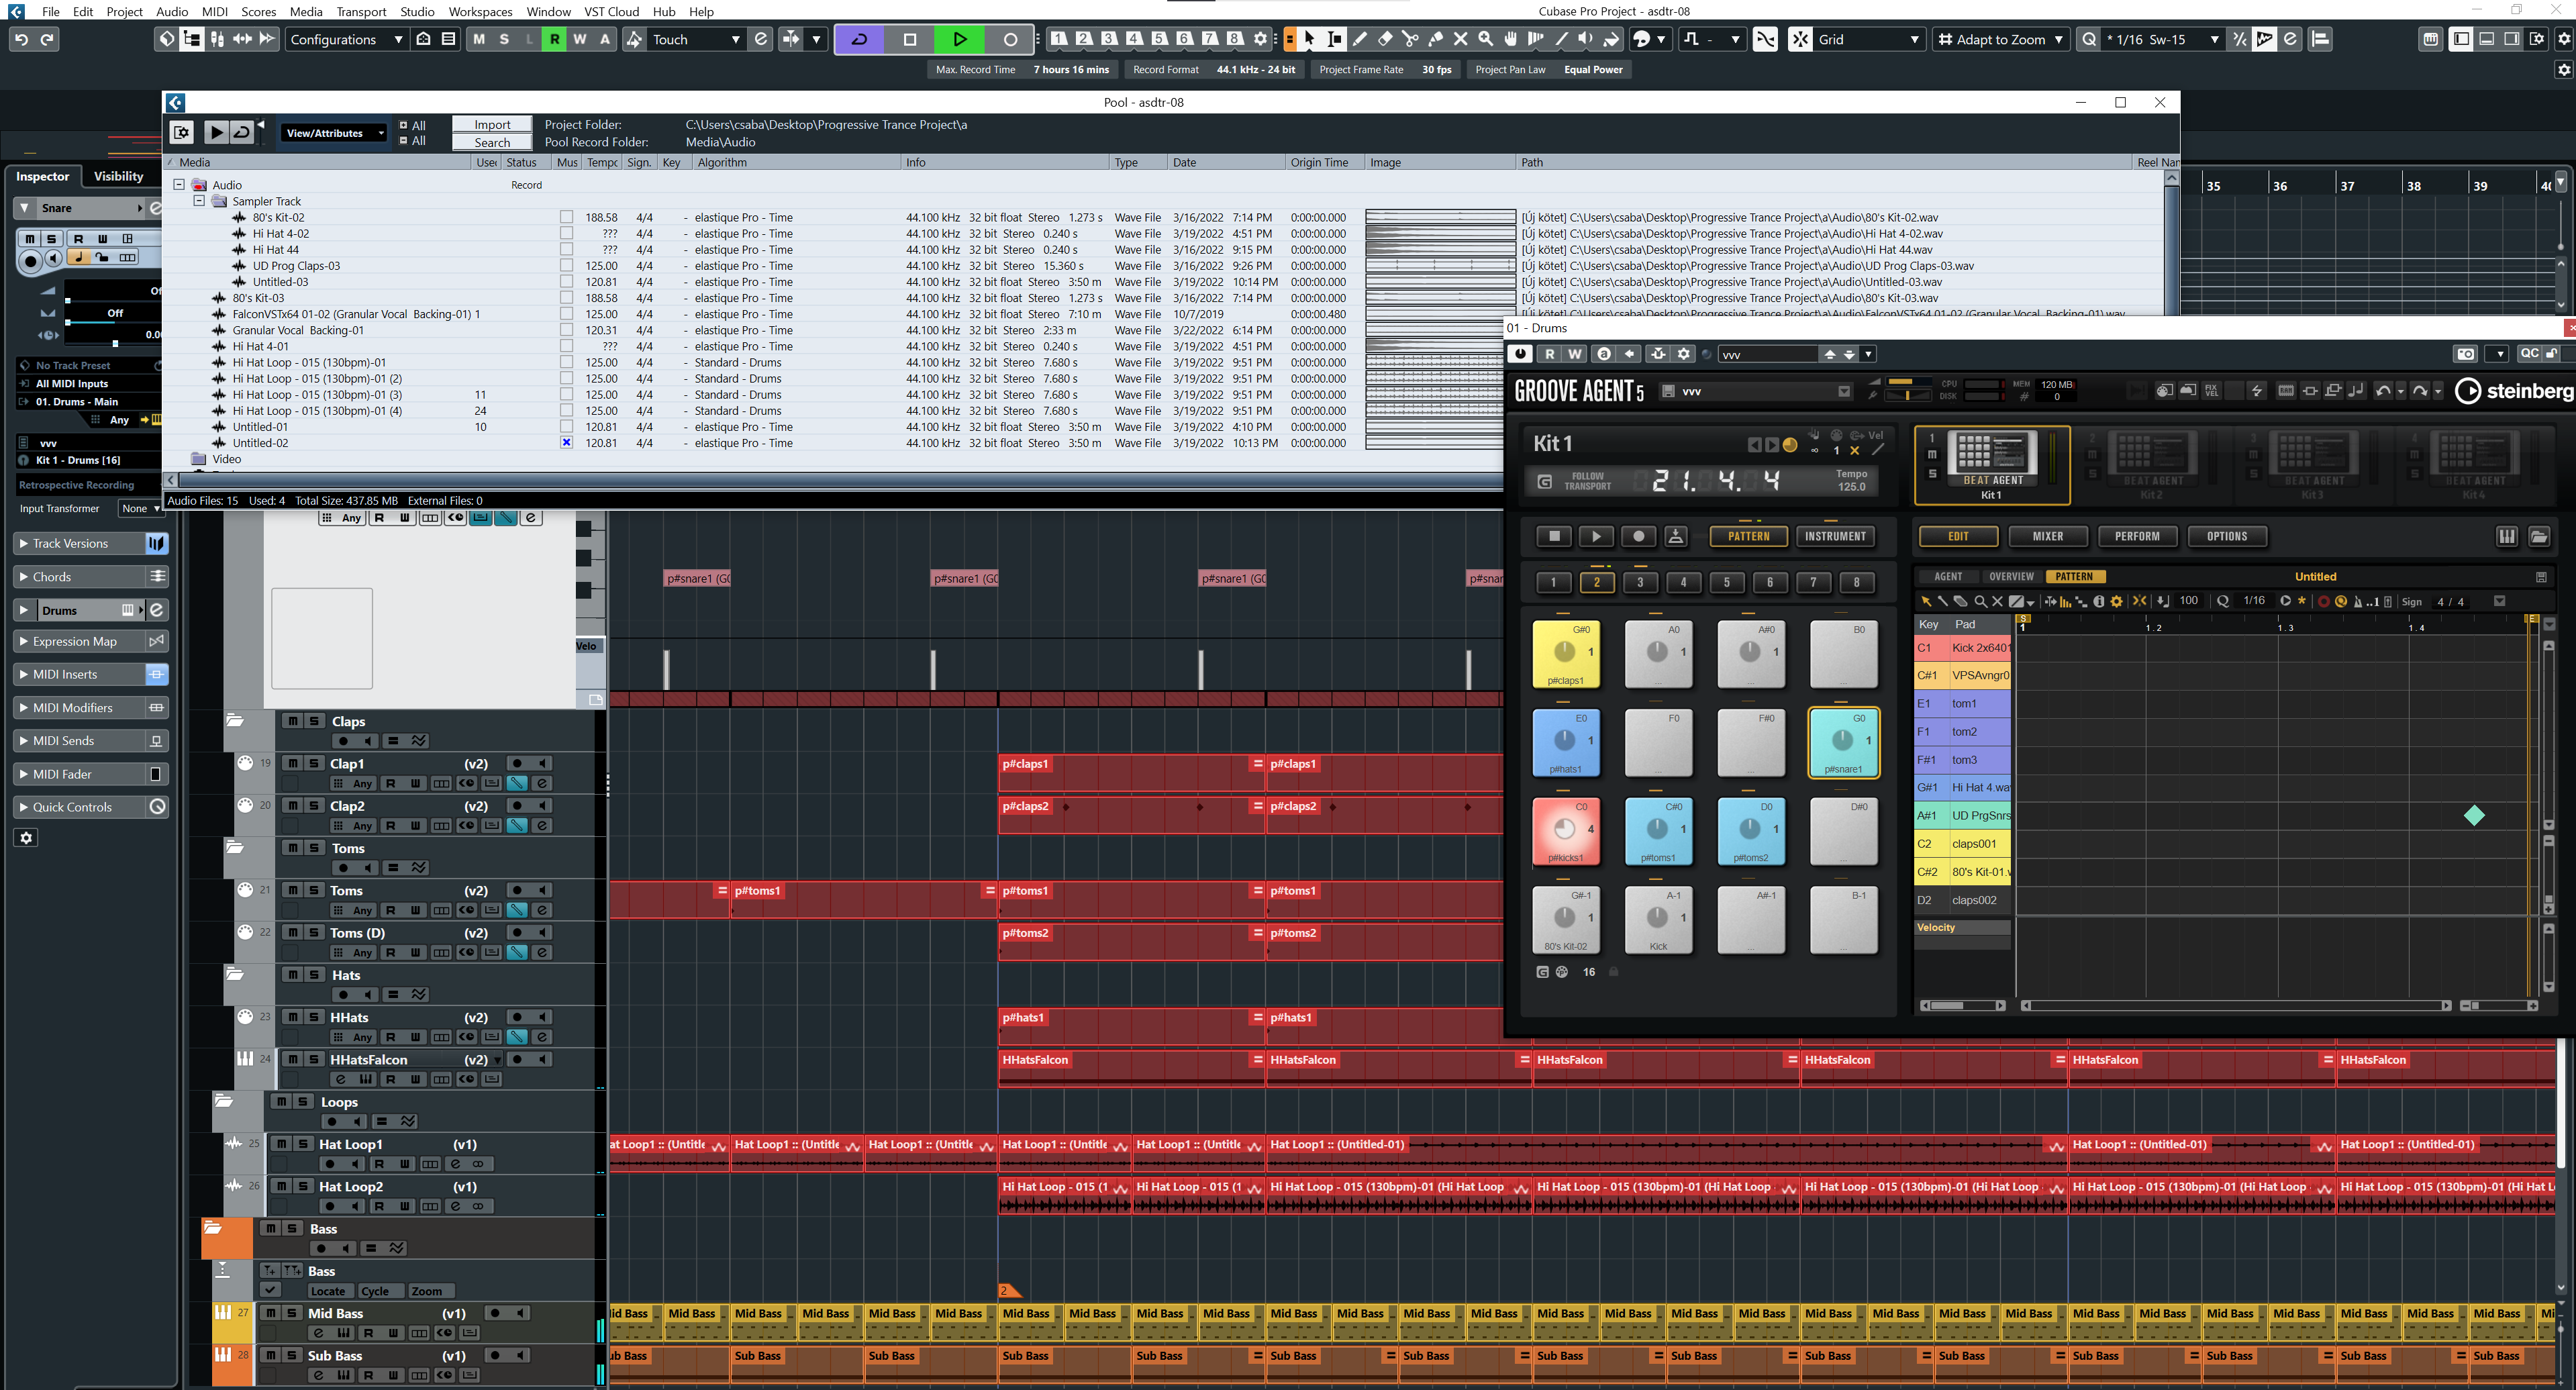The width and height of the screenshot is (2576, 1390).
Task: Open the View/Attributes dropdown in Pool
Action: pos(334,133)
